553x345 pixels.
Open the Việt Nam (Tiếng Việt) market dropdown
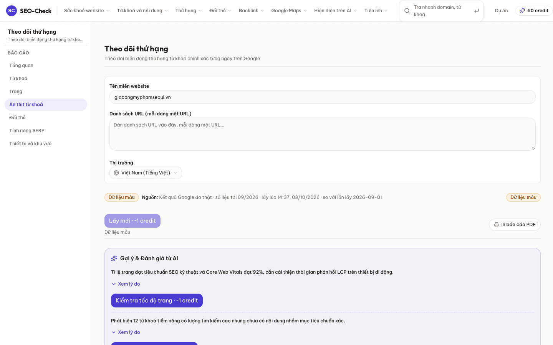(146, 173)
